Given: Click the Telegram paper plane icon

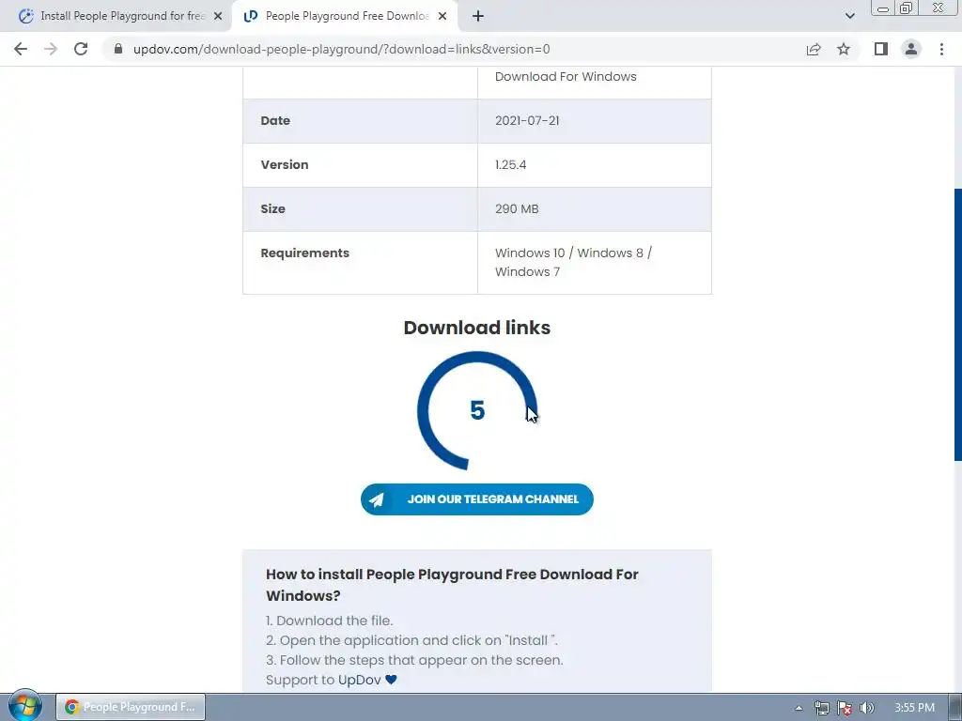Looking at the screenshot, I should [x=377, y=499].
